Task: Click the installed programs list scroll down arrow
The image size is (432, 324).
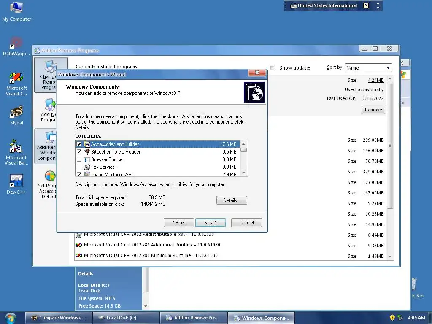Action: click(x=390, y=257)
